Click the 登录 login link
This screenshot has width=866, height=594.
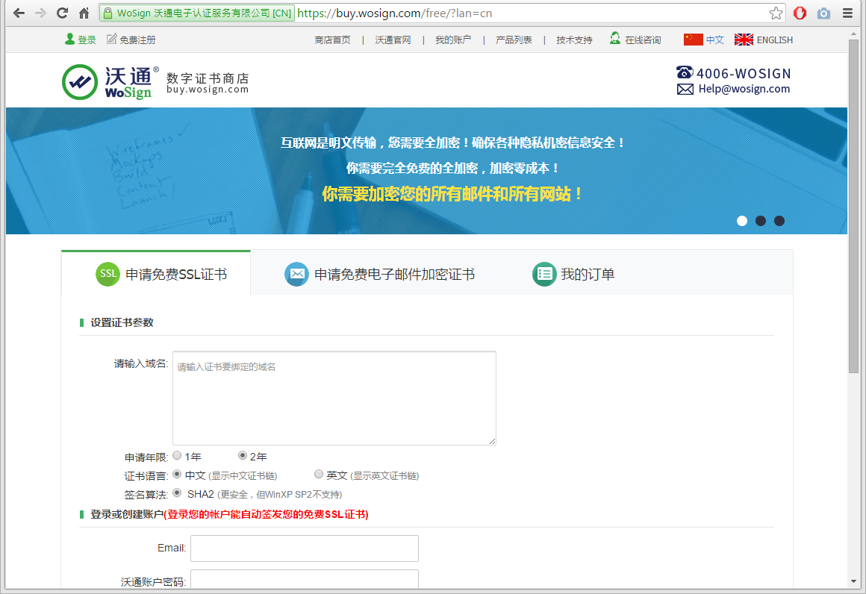(87, 40)
